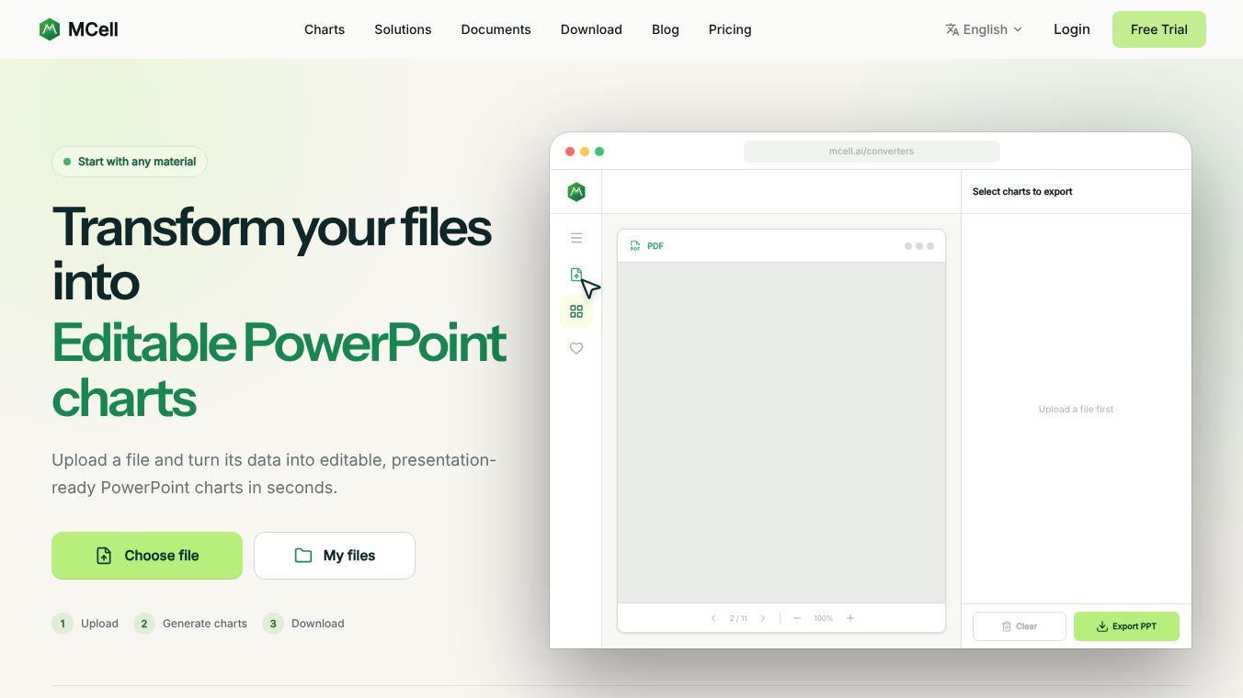This screenshot has height=698, width=1243.
Task: Click the MCell logo in preview sidebar
Action: [576, 192]
